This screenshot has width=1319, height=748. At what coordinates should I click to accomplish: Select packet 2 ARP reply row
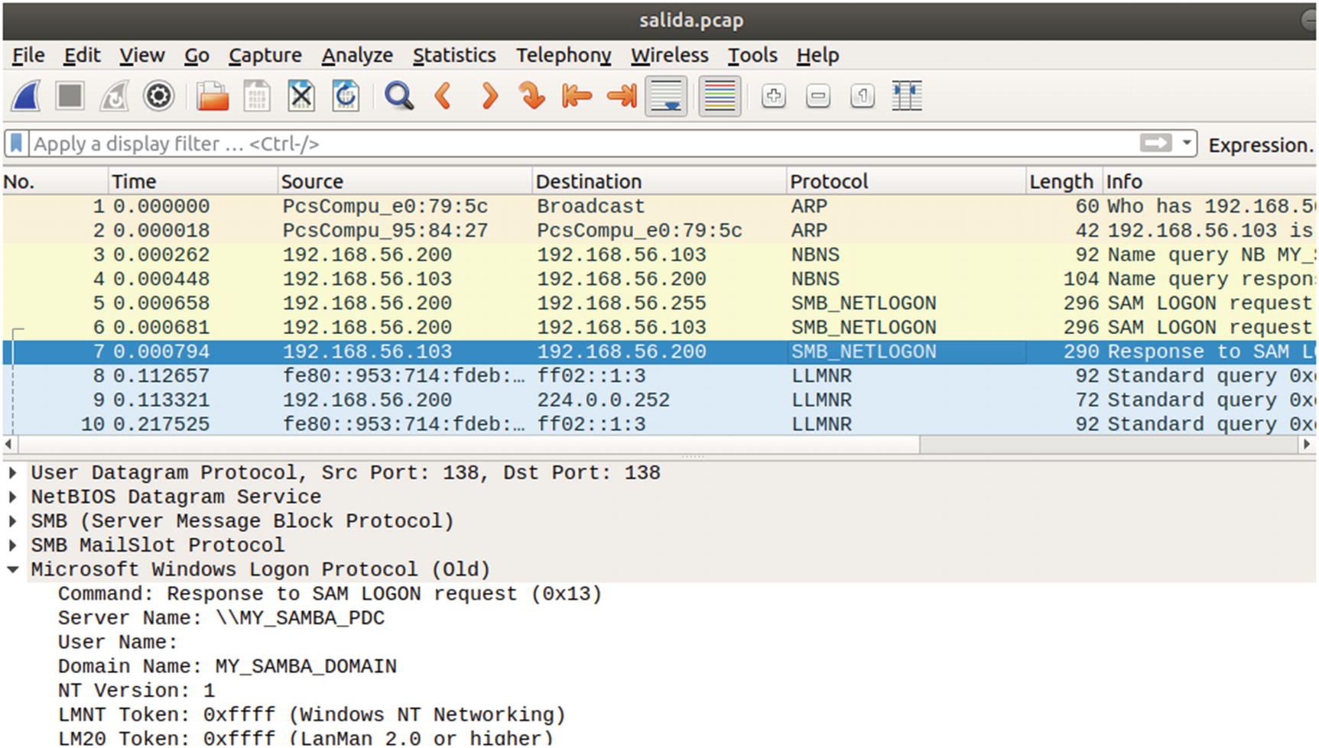pyautogui.click(x=659, y=230)
